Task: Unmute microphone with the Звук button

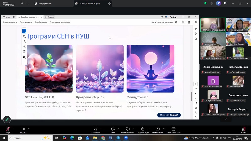Action: tap(8, 129)
